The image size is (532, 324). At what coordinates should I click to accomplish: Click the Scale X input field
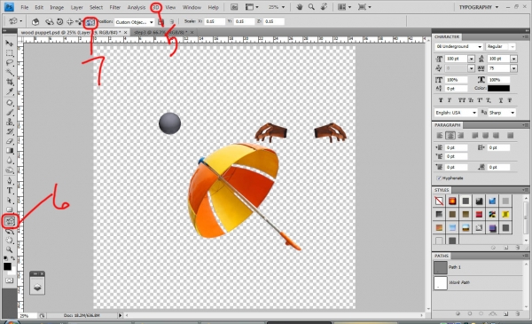[x=215, y=21]
